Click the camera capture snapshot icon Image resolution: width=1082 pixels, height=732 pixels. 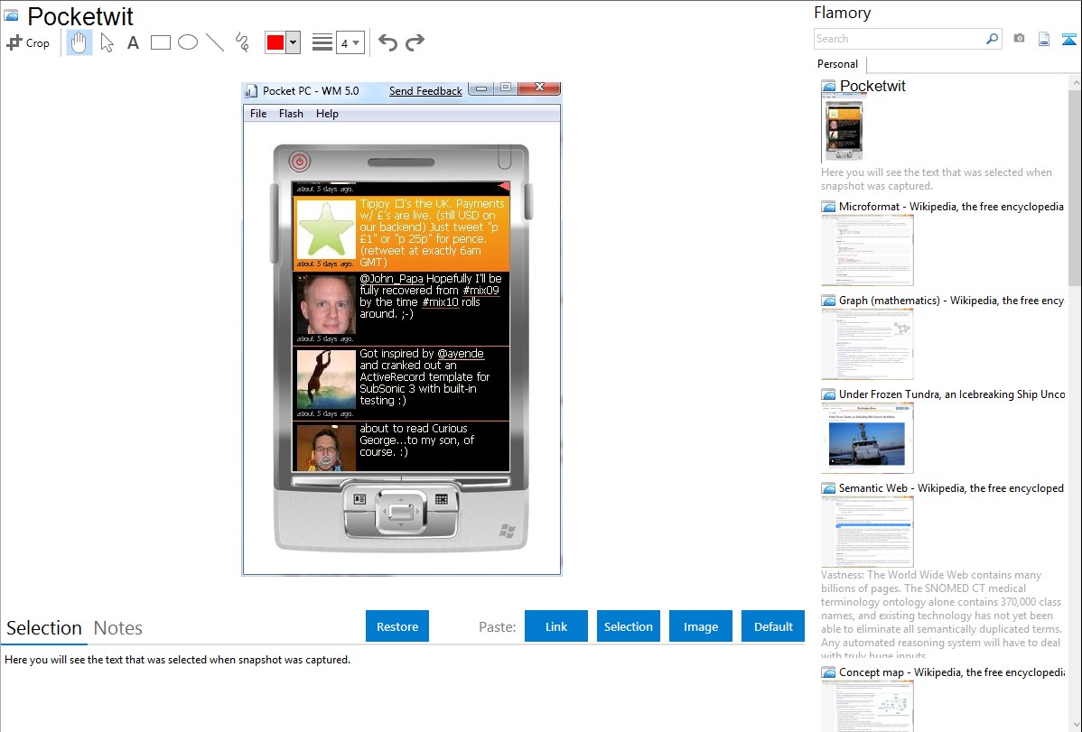1019,39
